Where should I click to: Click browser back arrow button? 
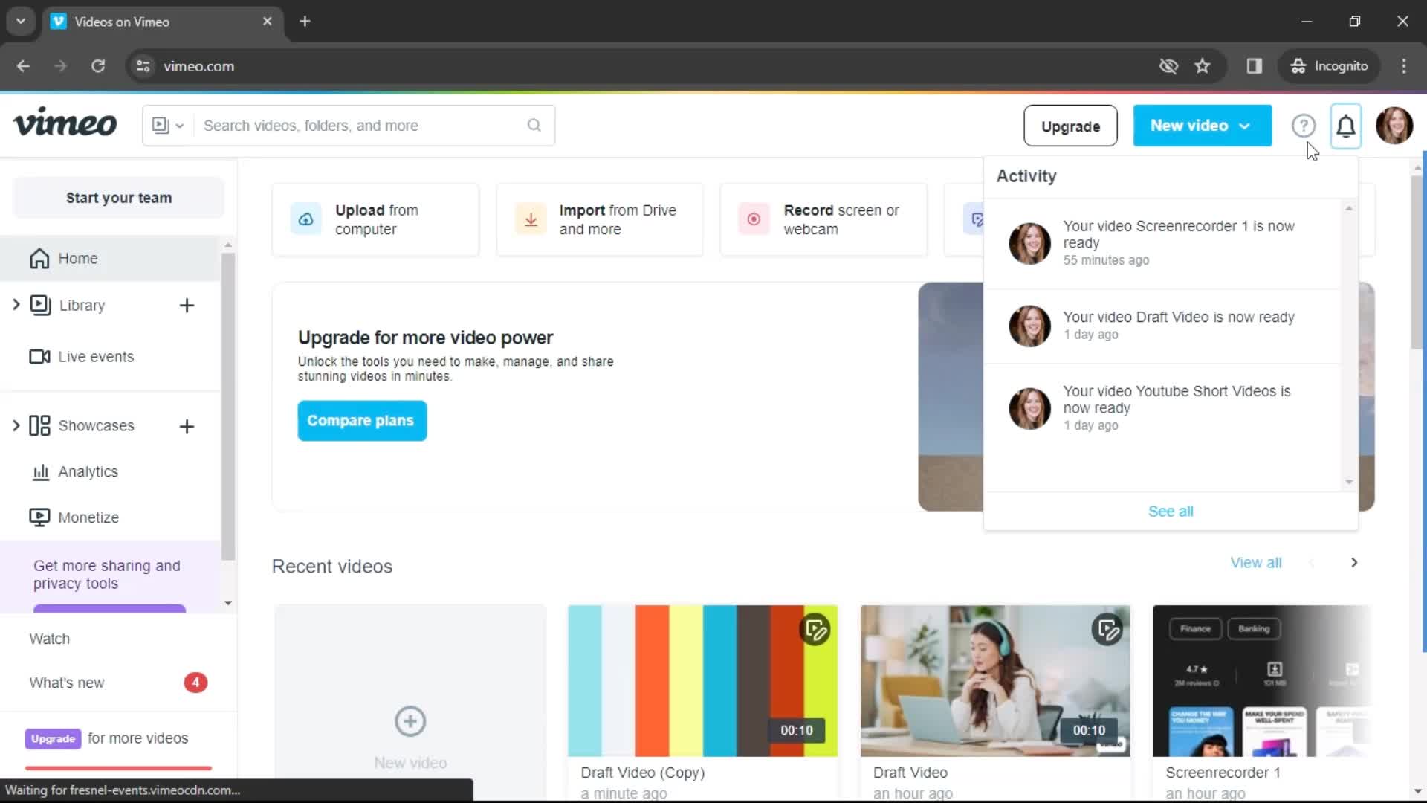pyautogui.click(x=23, y=66)
